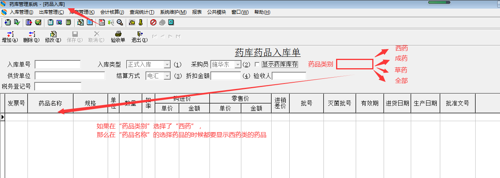Click the (4) label next to 折扣金额

246,76
